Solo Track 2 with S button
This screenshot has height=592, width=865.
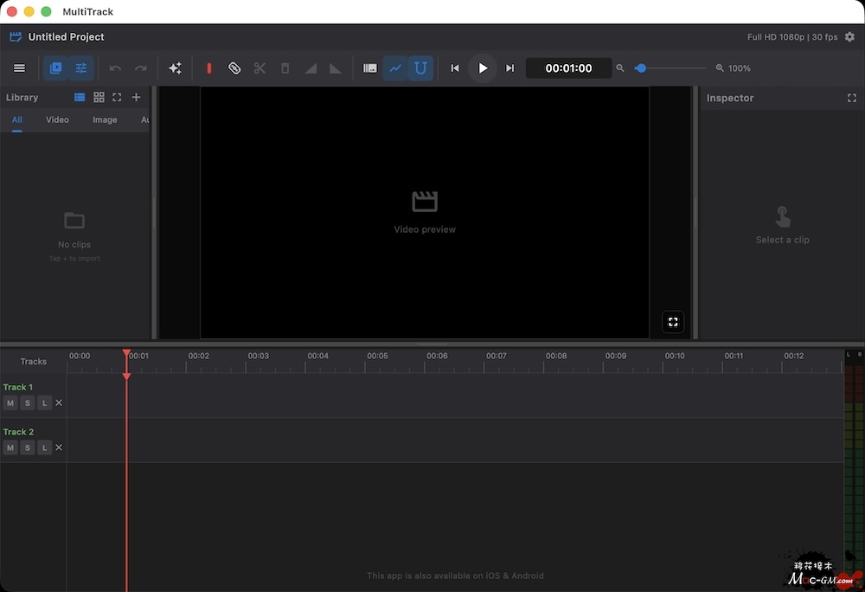click(28, 447)
